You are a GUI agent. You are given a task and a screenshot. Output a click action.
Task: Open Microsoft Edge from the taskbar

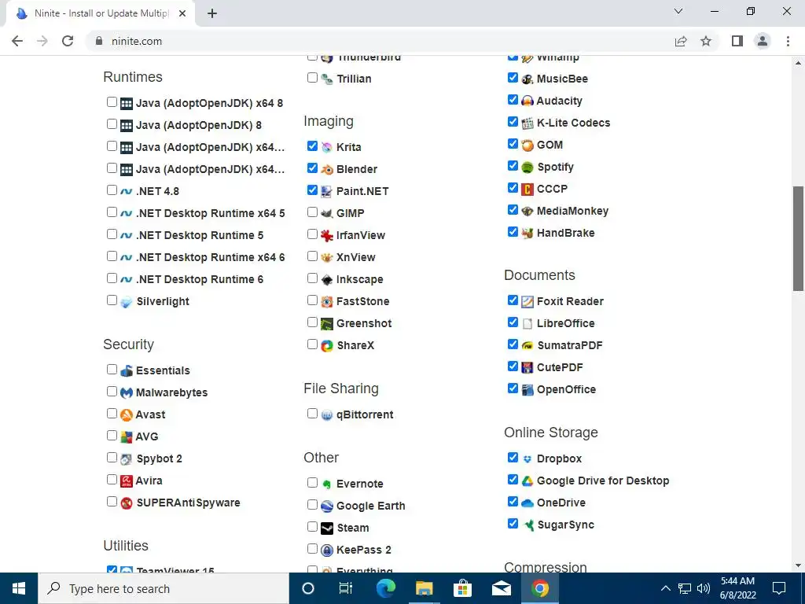(385, 588)
